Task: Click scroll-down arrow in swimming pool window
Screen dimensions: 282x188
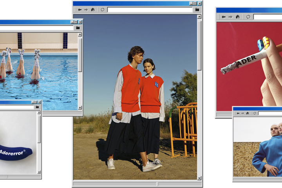Action: pyautogui.click(x=80, y=108)
